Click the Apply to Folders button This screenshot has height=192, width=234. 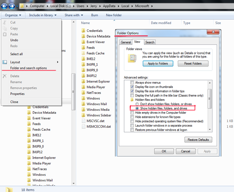158,63
